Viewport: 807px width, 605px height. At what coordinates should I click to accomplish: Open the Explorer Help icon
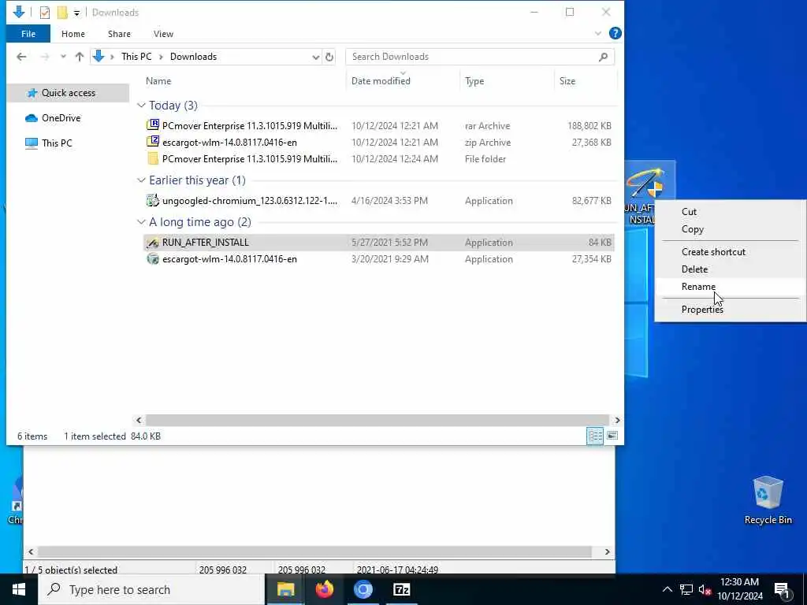[x=615, y=33]
